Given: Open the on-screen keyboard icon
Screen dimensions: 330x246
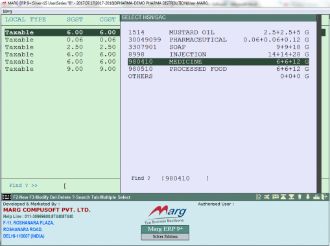Looking at the screenshot, I should (x=6, y=197).
